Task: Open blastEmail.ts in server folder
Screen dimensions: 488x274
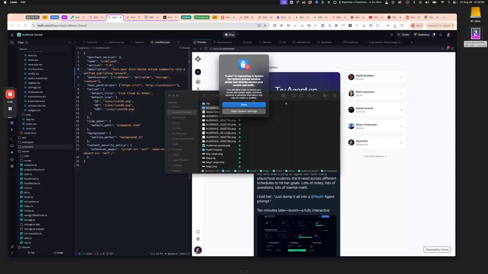Action: pos(32,179)
